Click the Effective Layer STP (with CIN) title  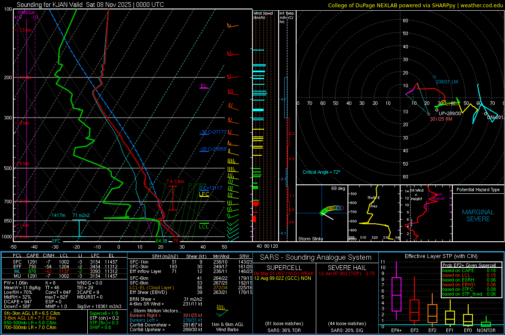[x=441, y=256]
